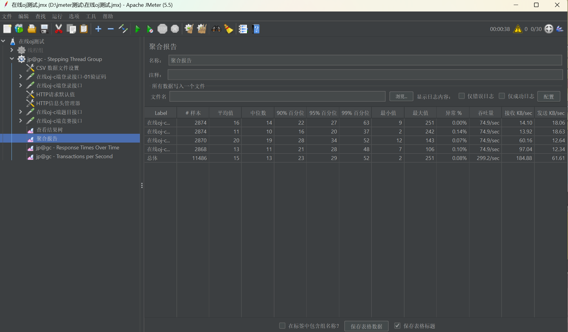Viewport: 568px width, 332px height.
Task: Click the 文件名 input field
Action: point(277,96)
